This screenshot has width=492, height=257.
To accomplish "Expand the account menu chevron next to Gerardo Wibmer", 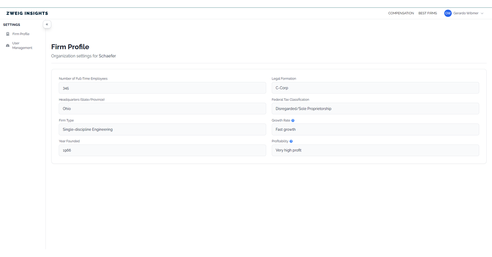I will pos(483,13).
